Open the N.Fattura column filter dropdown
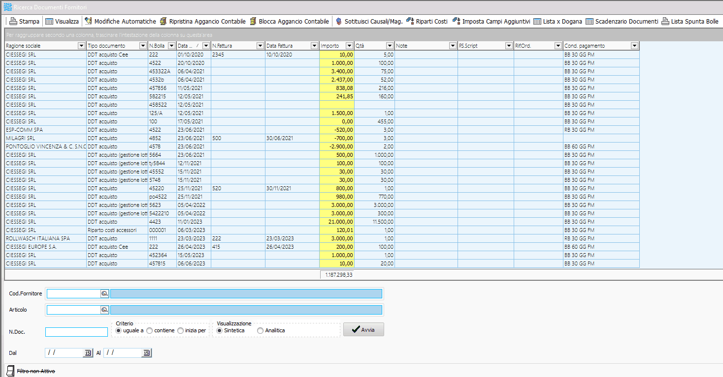 [260, 46]
